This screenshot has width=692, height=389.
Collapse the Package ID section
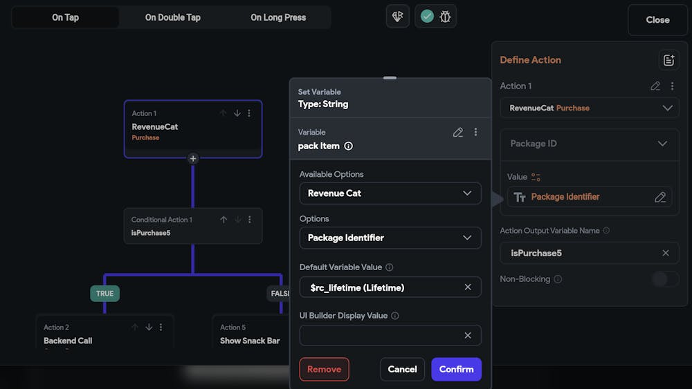pos(662,144)
